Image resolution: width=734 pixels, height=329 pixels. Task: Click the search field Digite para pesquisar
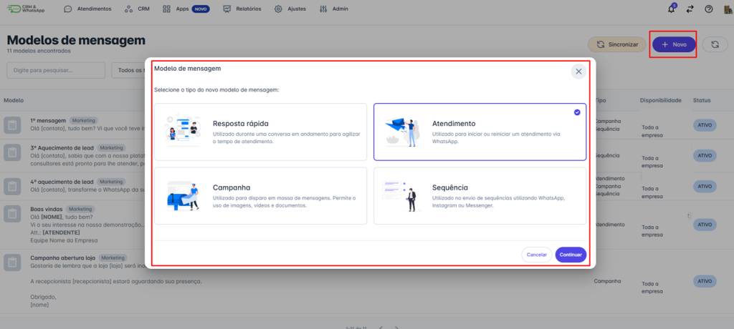56,70
